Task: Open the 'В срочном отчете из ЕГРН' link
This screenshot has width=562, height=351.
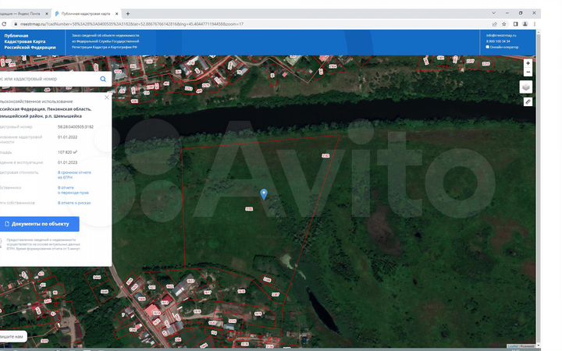Action: [x=74, y=174]
